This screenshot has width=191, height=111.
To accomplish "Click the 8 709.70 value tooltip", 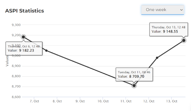I will 134,74.
